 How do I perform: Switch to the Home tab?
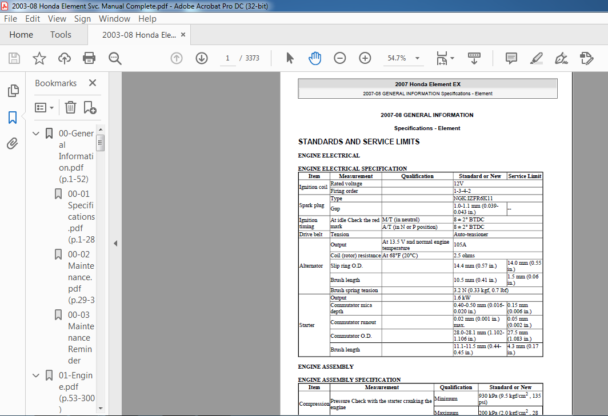21,35
